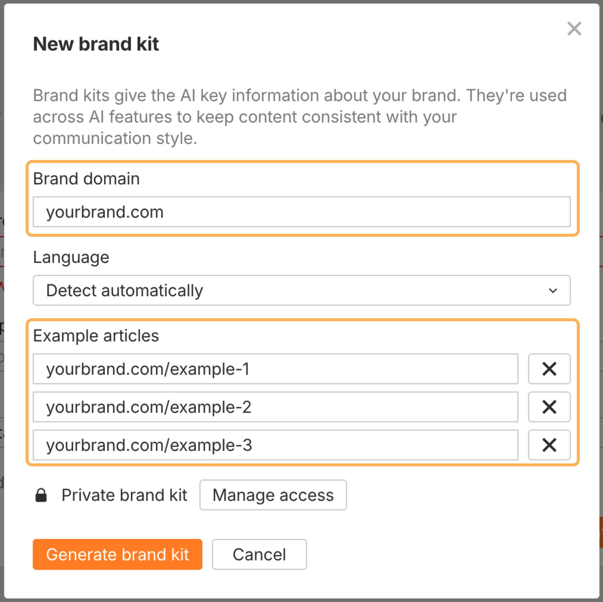Click the Private brand kit label

pos(124,495)
